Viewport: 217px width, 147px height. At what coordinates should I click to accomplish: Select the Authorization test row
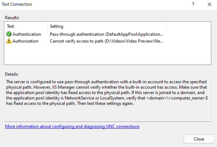pyautogui.click(x=25, y=41)
